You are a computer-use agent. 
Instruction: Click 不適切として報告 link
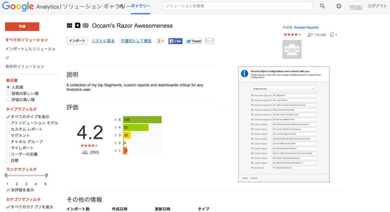(136, 41)
